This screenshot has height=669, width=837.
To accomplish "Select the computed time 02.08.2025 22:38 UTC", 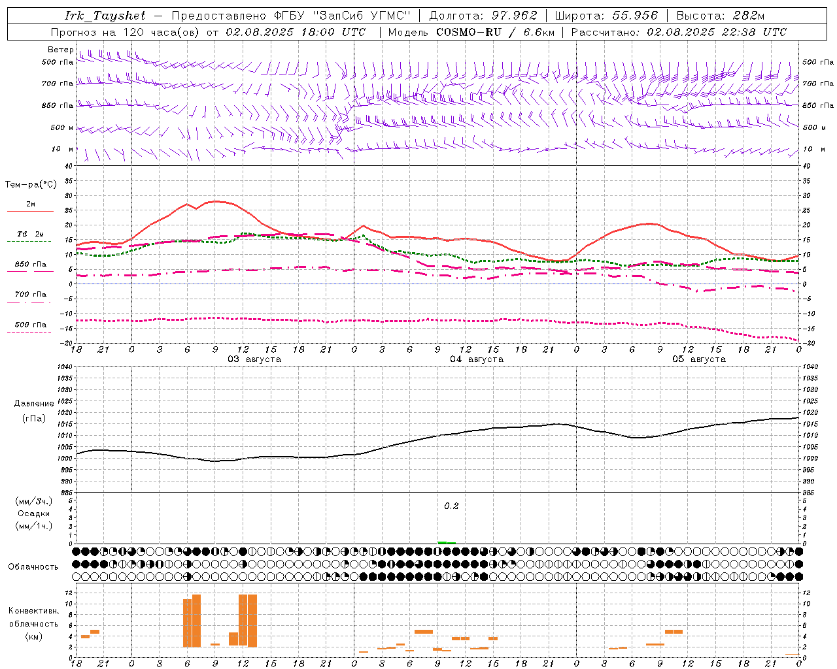I will point(717,32).
